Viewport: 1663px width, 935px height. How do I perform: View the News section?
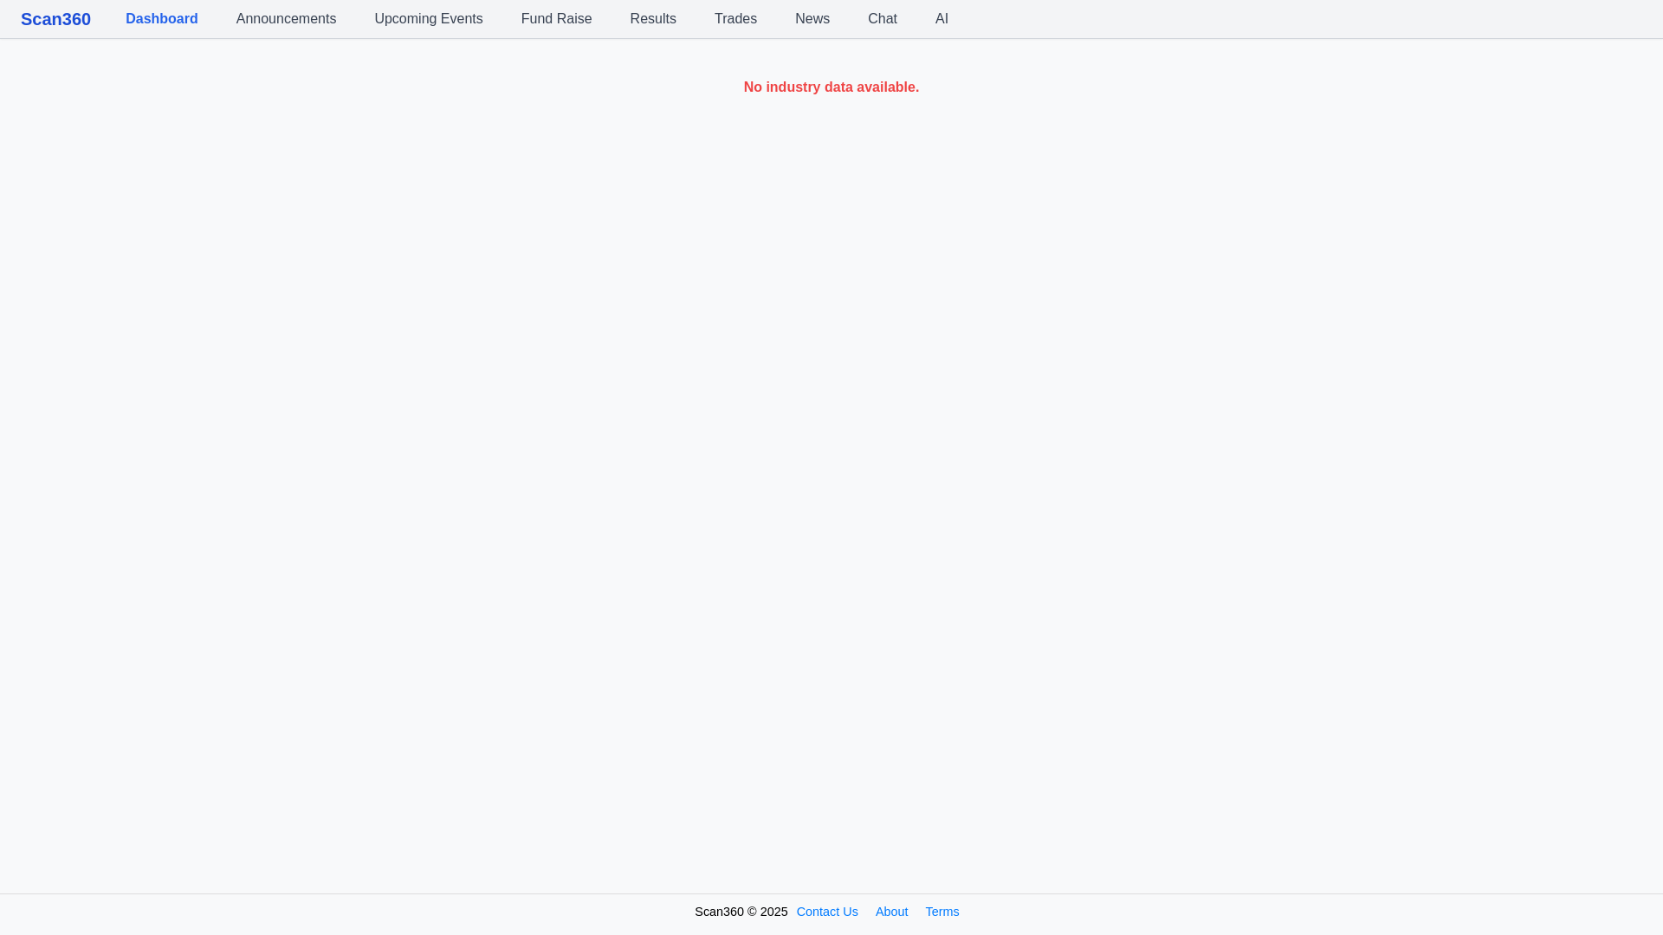click(812, 19)
